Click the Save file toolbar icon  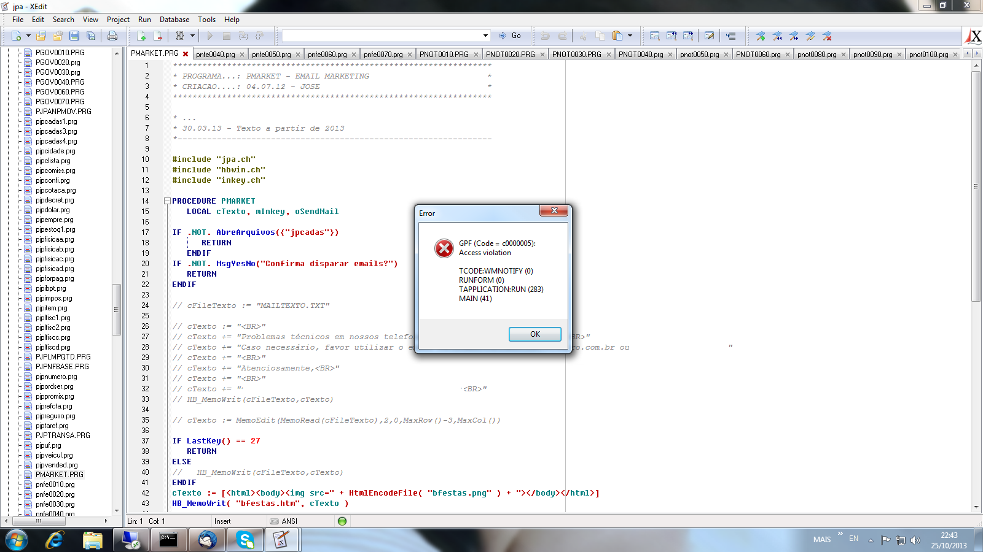coord(74,36)
